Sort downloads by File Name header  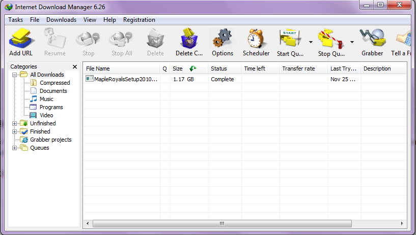click(x=98, y=69)
